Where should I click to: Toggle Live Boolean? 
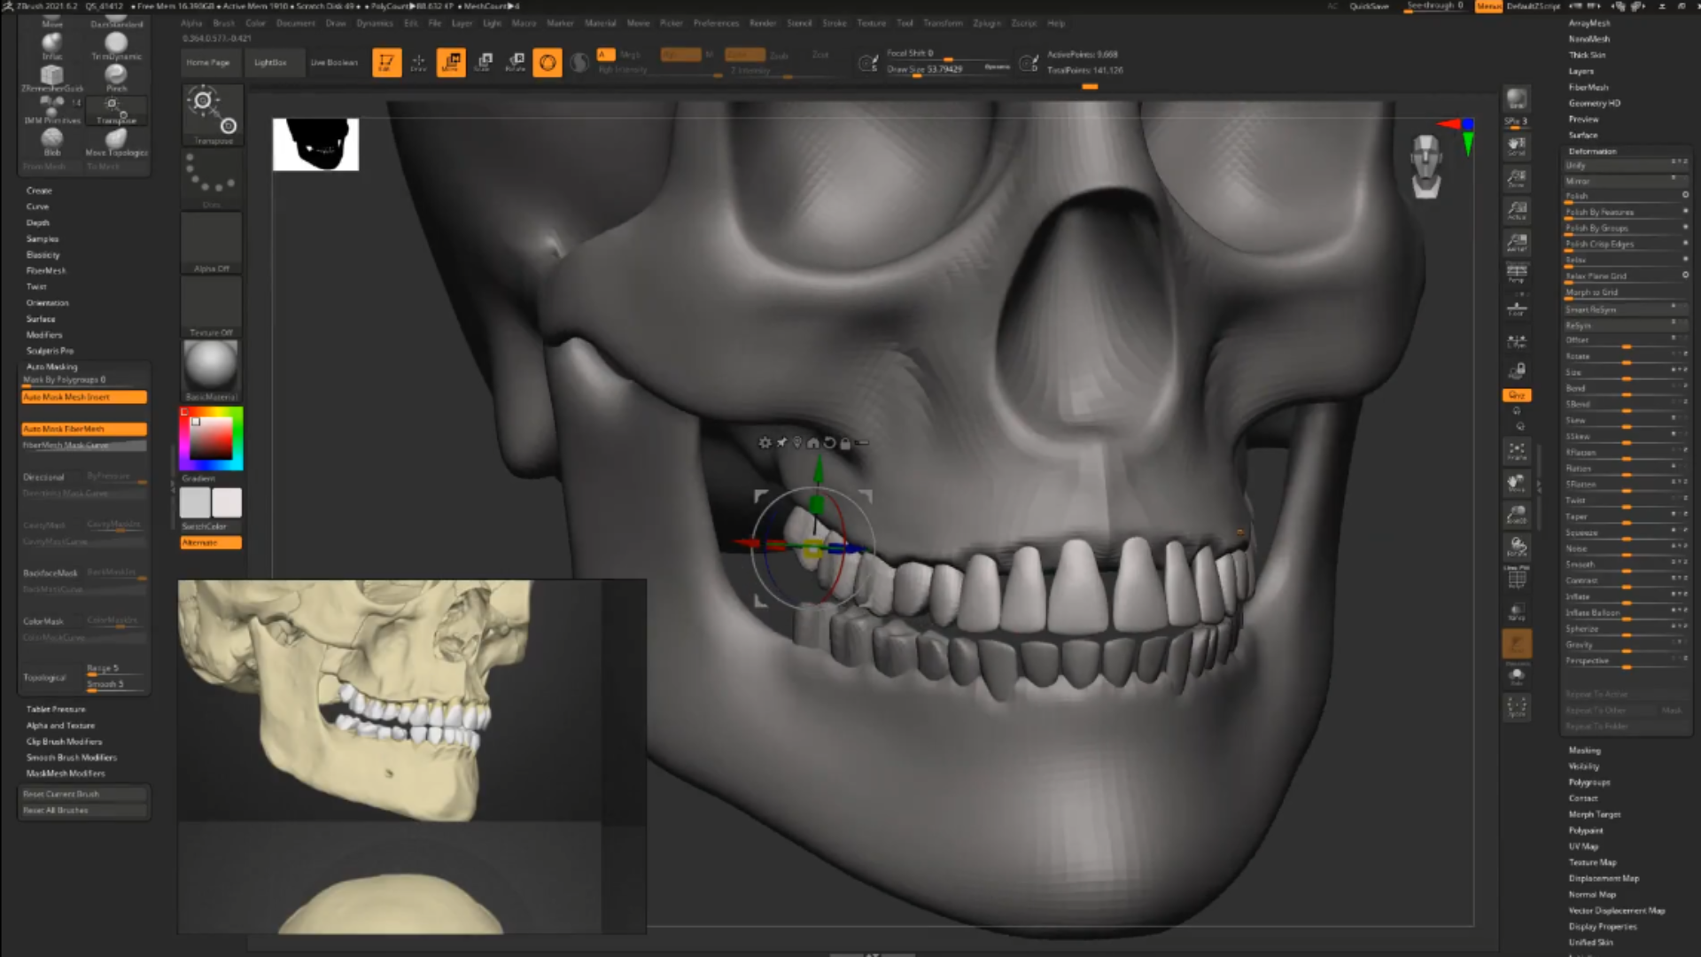(x=334, y=63)
